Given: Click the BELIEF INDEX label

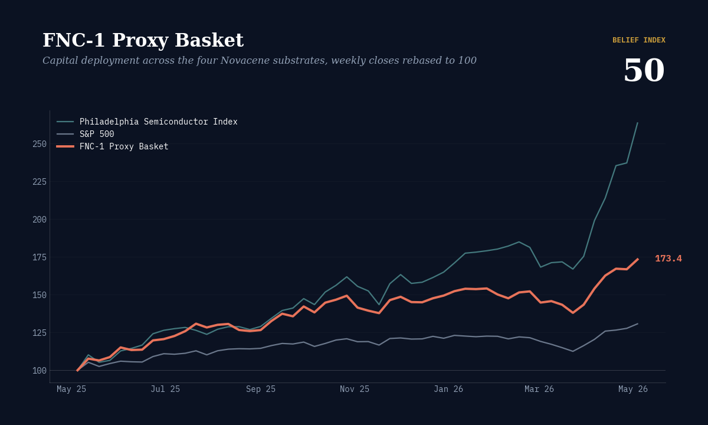Looking at the screenshot, I should (639, 40).
